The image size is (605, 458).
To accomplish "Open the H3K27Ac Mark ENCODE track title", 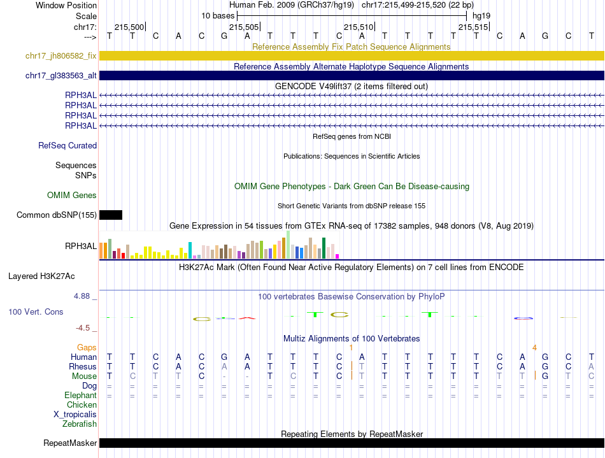I will pos(351,268).
